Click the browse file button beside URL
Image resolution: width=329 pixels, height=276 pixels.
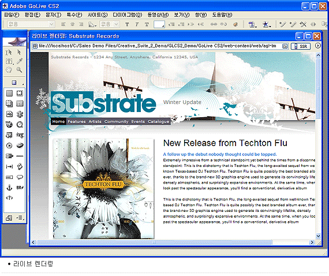pos(285,46)
